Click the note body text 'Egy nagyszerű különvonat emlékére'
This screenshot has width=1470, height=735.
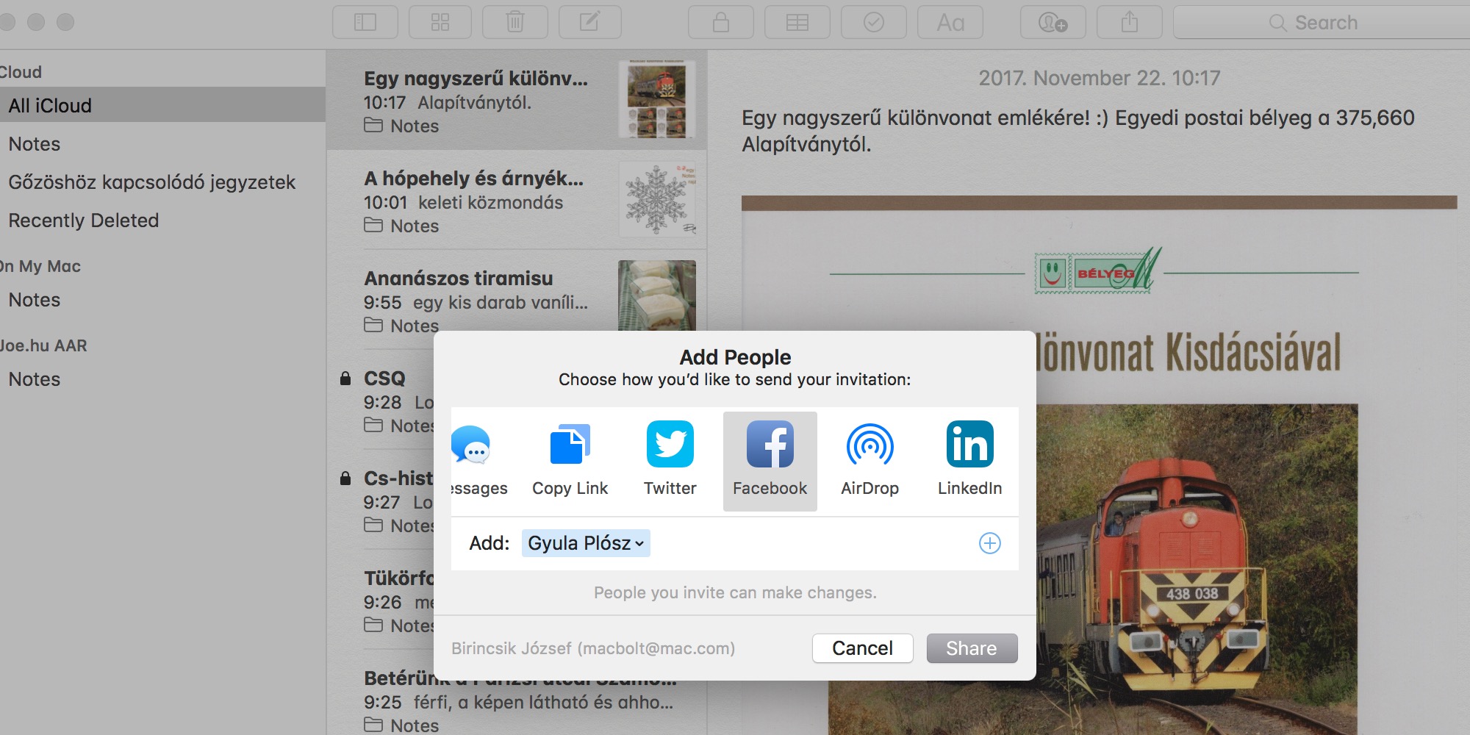point(915,118)
